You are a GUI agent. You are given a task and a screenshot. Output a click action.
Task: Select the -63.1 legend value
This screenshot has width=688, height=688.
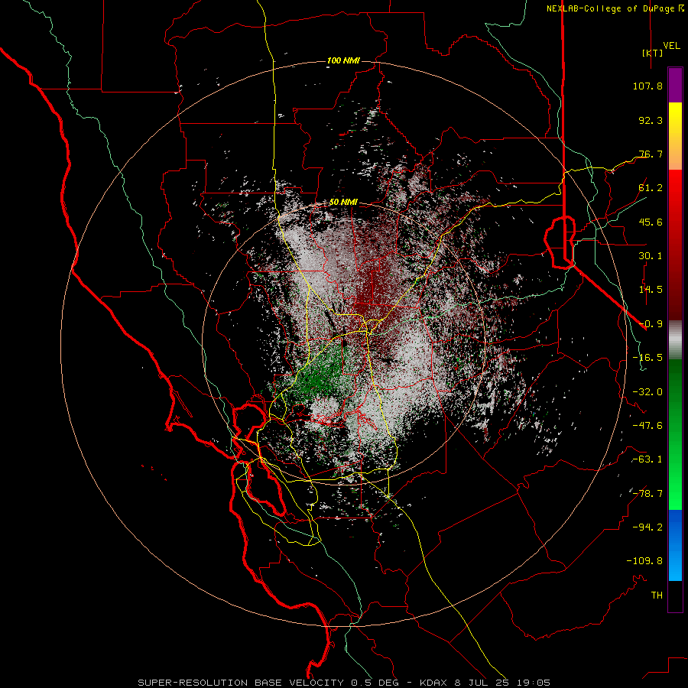pyautogui.click(x=647, y=459)
